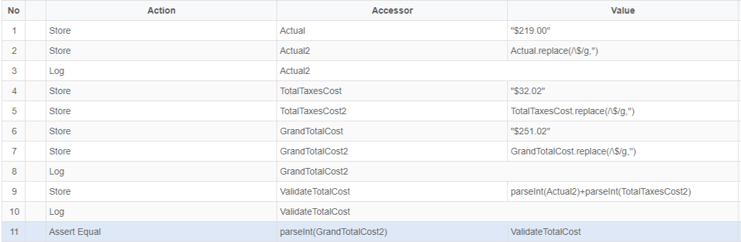Select row 1 Store action cell
The height and width of the screenshot is (242, 741).
(x=161, y=30)
